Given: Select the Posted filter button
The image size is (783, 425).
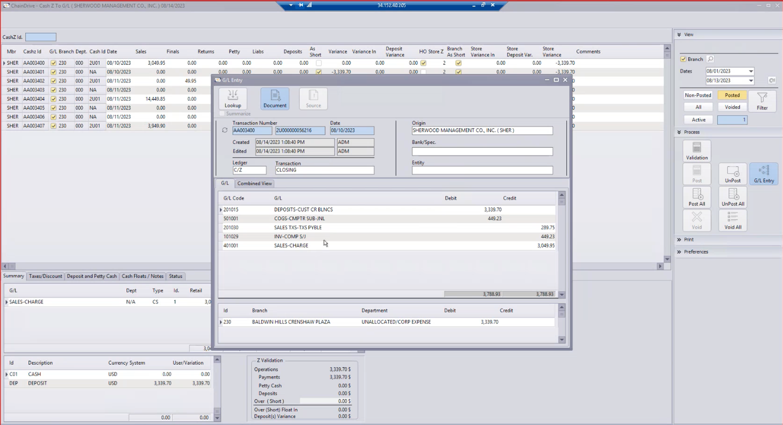Looking at the screenshot, I should coord(732,95).
